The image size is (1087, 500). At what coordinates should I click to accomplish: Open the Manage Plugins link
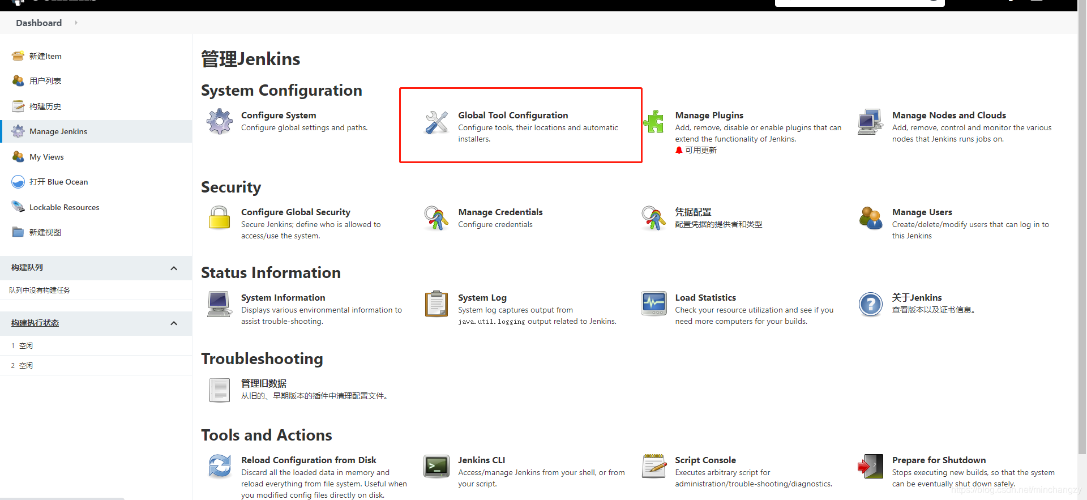709,115
